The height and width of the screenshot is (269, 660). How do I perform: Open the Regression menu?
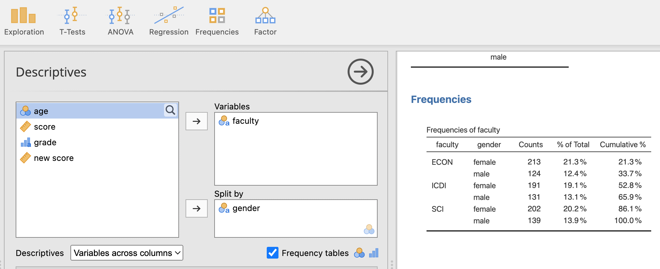[x=169, y=21]
